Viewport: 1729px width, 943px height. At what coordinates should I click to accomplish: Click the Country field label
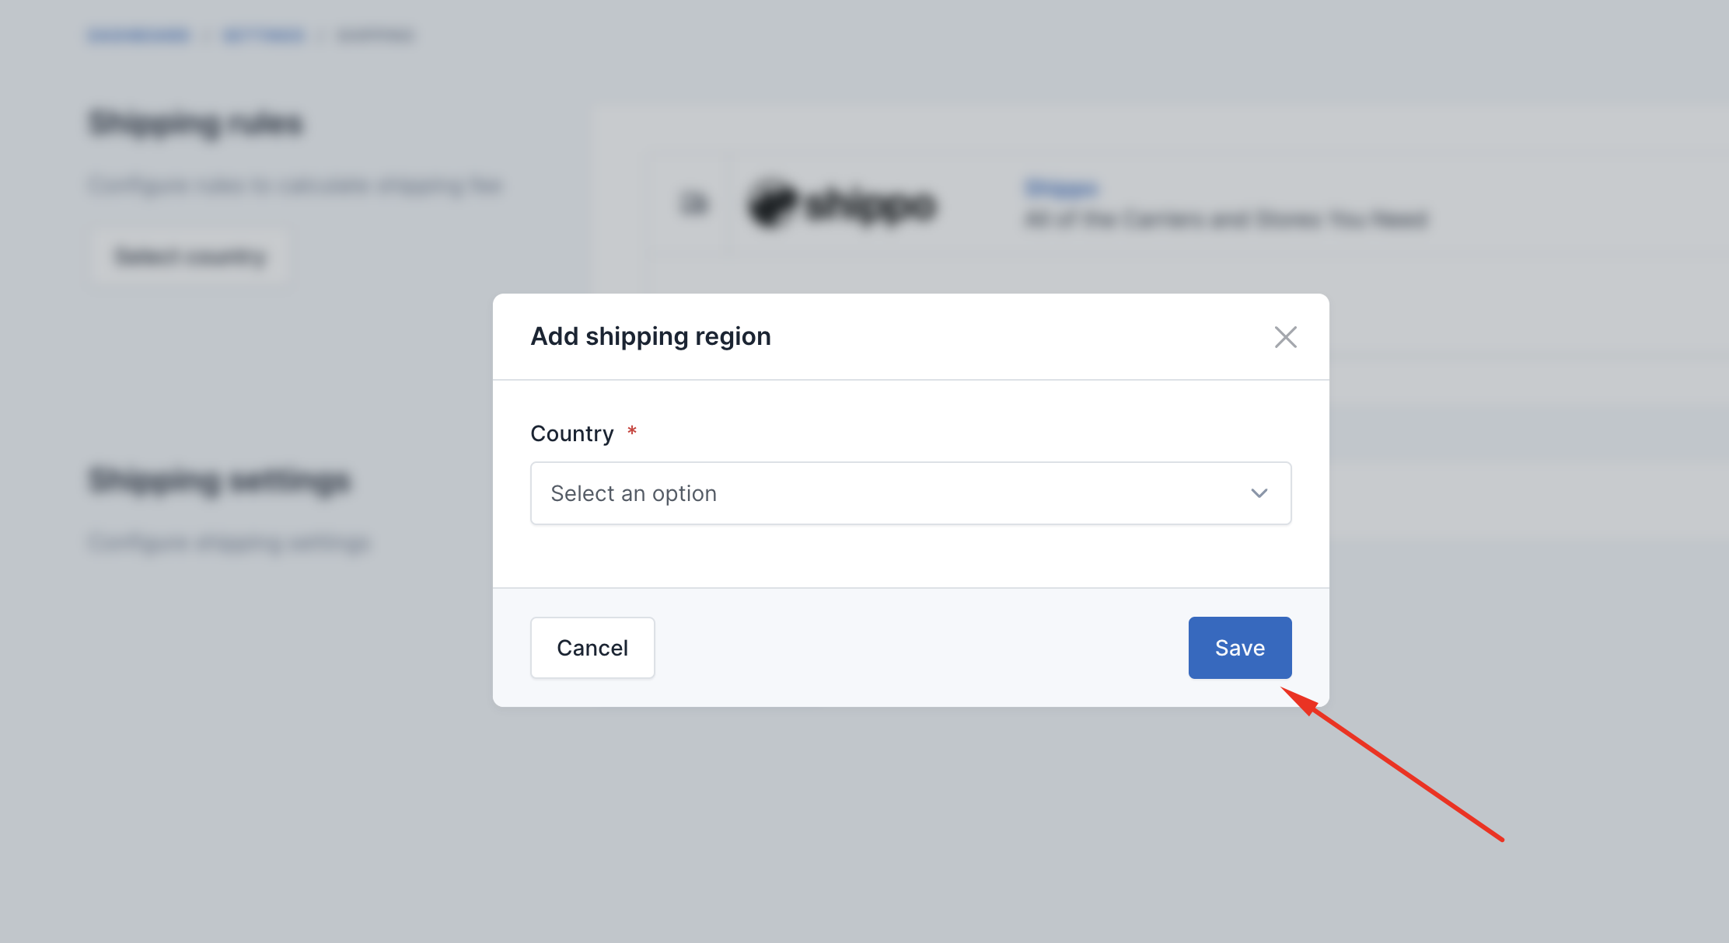coord(572,433)
